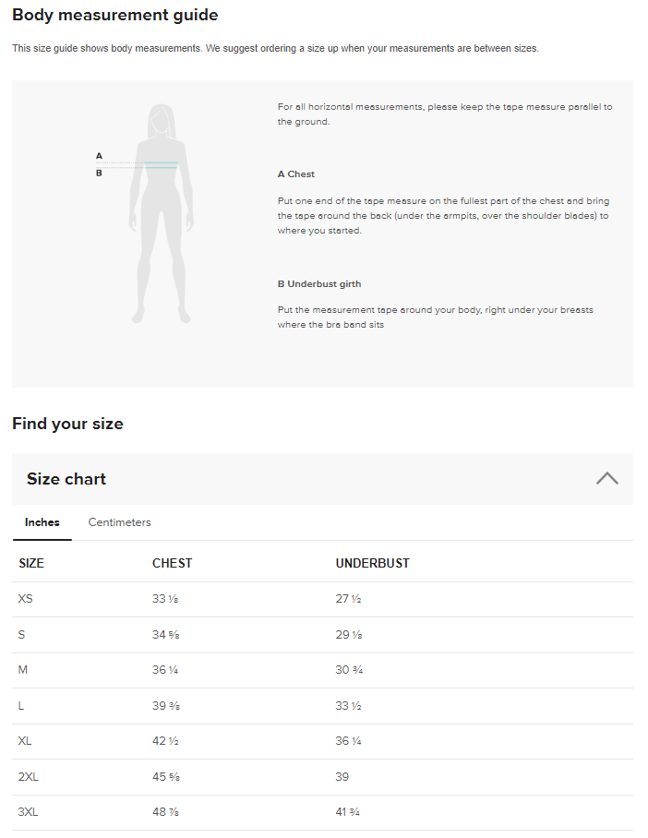Click the 2XL underbust value 39
Viewport: 648px width, 838px height.
pyautogui.click(x=342, y=777)
